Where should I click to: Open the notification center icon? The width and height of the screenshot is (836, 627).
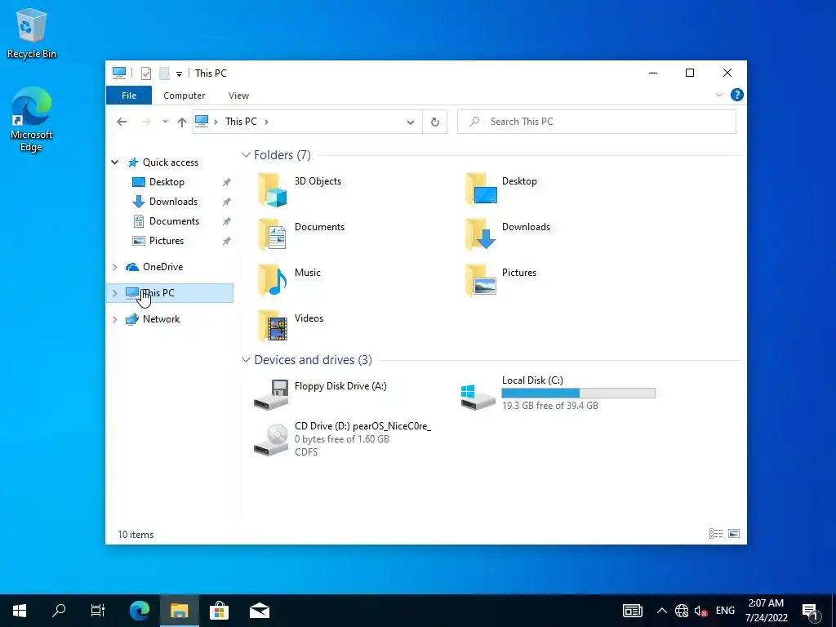811,611
